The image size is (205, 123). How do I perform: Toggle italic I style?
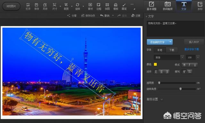pyautogui.click(x=189, y=65)
